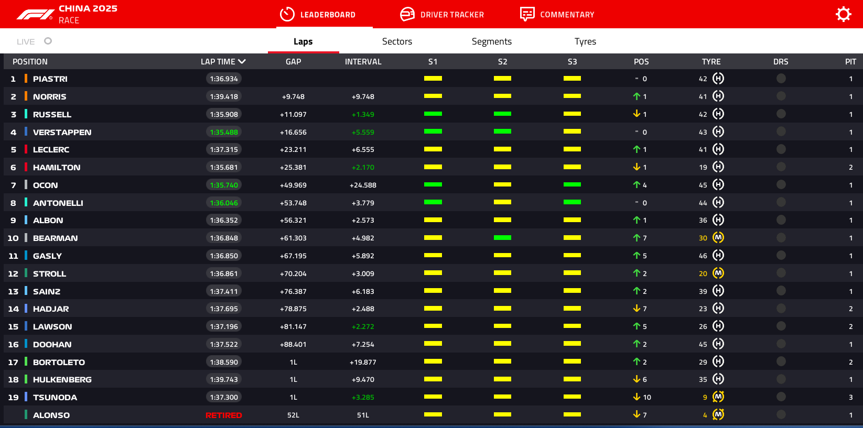The width and height of the screenshot is (863, 428).
Task: Click Ocon's interval +24.588
Action: tap(363, 185)
